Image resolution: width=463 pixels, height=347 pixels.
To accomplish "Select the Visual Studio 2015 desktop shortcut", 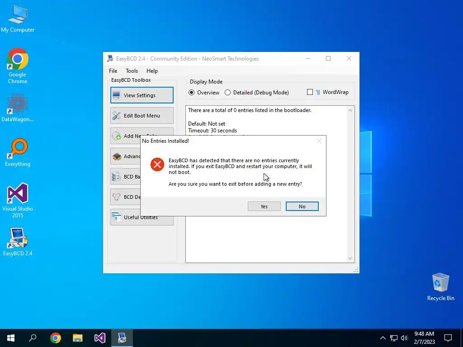I will coord(18,201).
